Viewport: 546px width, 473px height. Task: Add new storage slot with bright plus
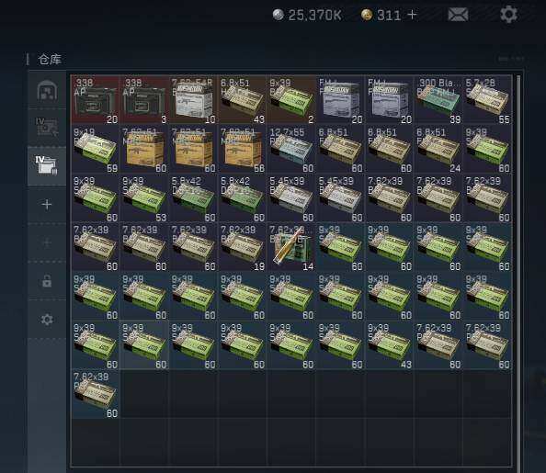(x=47, y=205)
